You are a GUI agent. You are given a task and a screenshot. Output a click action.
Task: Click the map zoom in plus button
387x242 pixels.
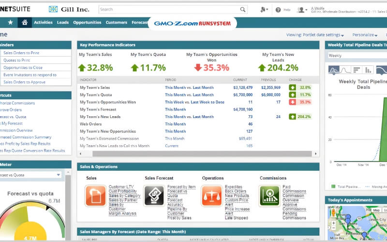click(x=333, y=223)
